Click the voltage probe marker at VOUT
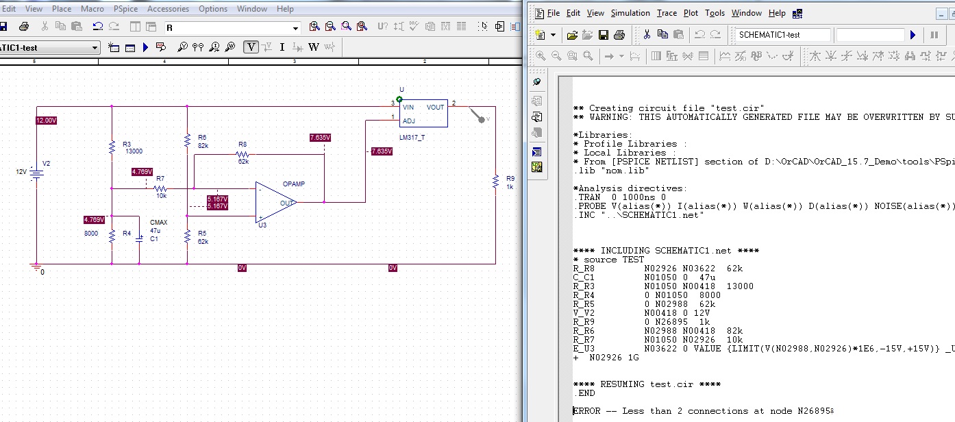The image size is (955, 422). 480,116
